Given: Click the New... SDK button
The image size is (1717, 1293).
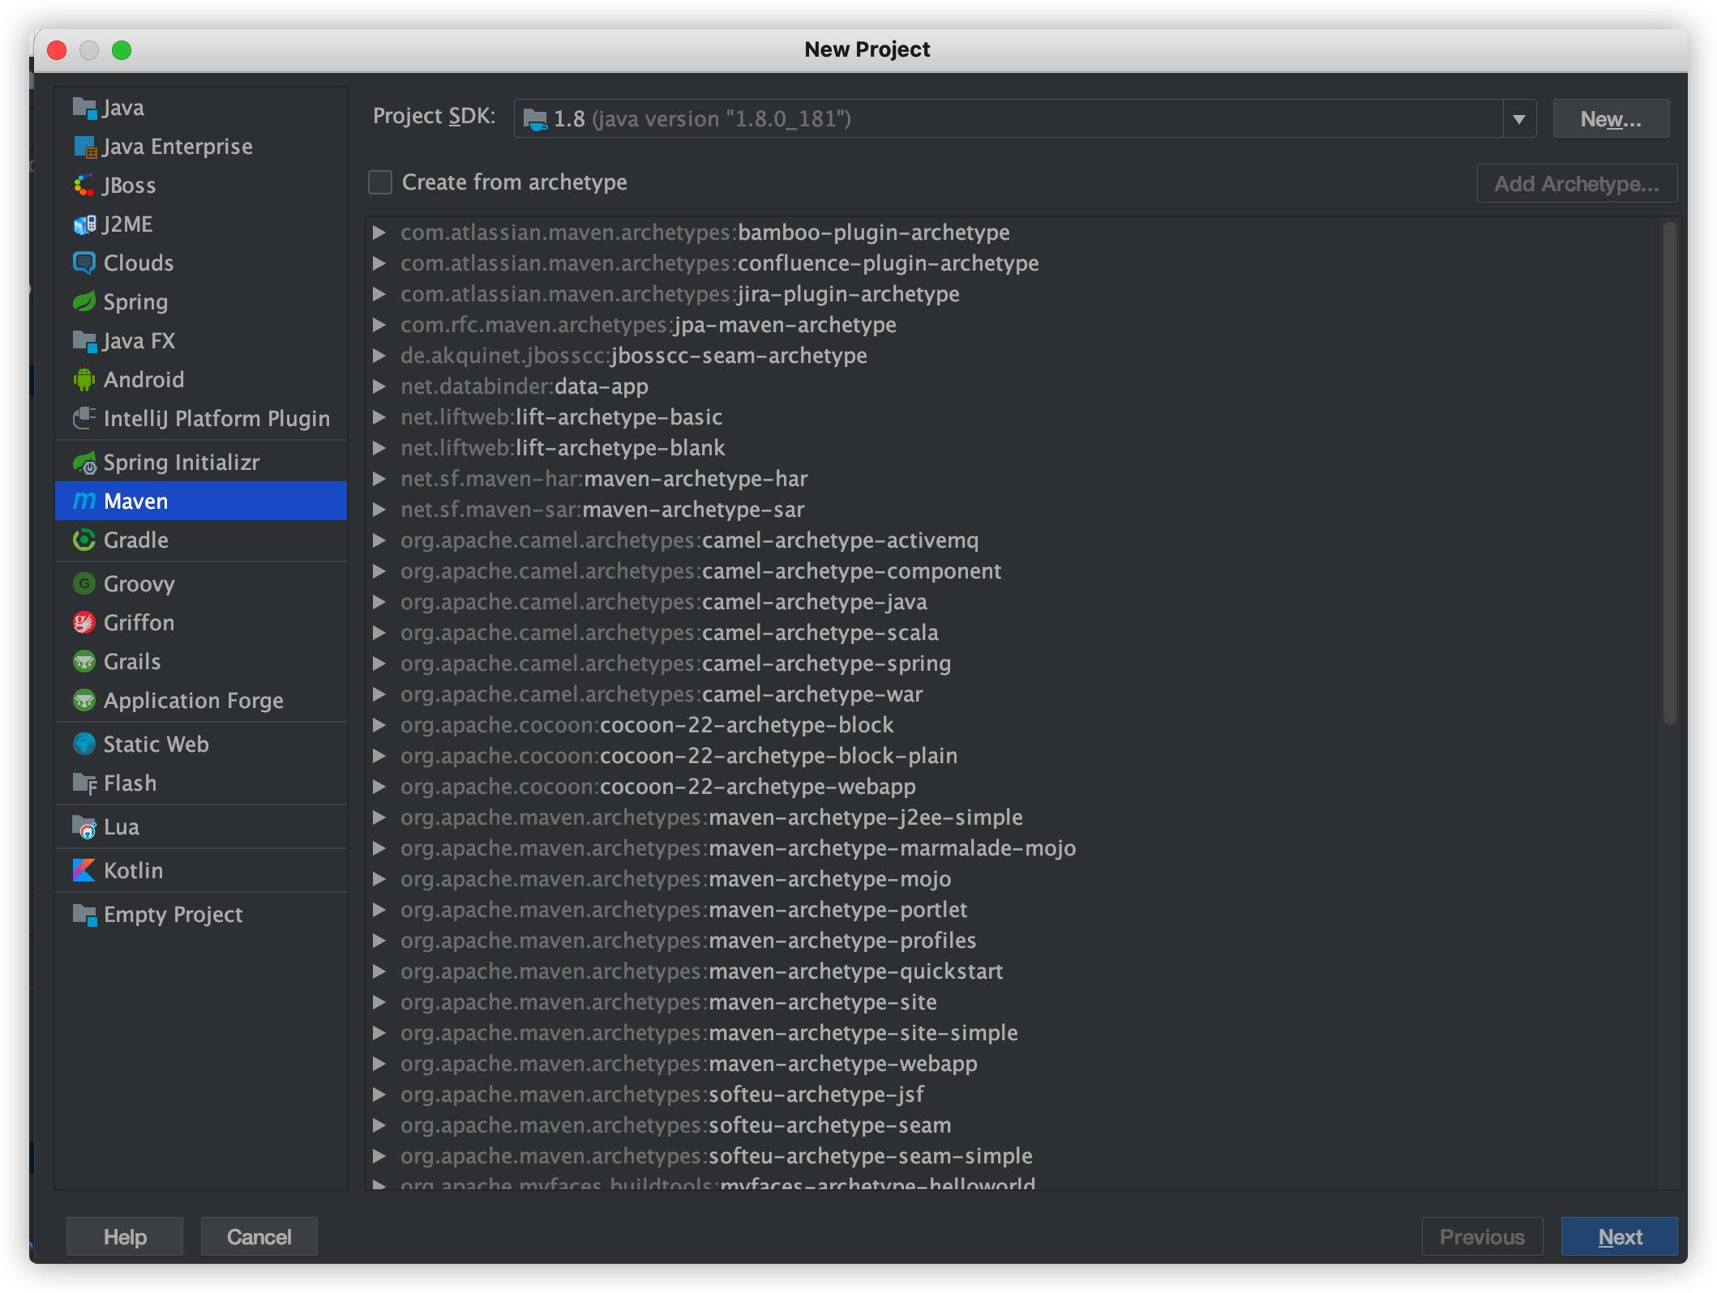Looking at the screenshot, I should pyautogui.click(x=1611, y=119).
